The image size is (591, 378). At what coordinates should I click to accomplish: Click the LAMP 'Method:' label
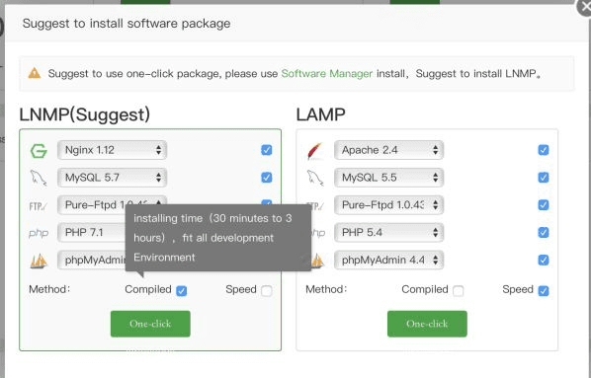326,289
